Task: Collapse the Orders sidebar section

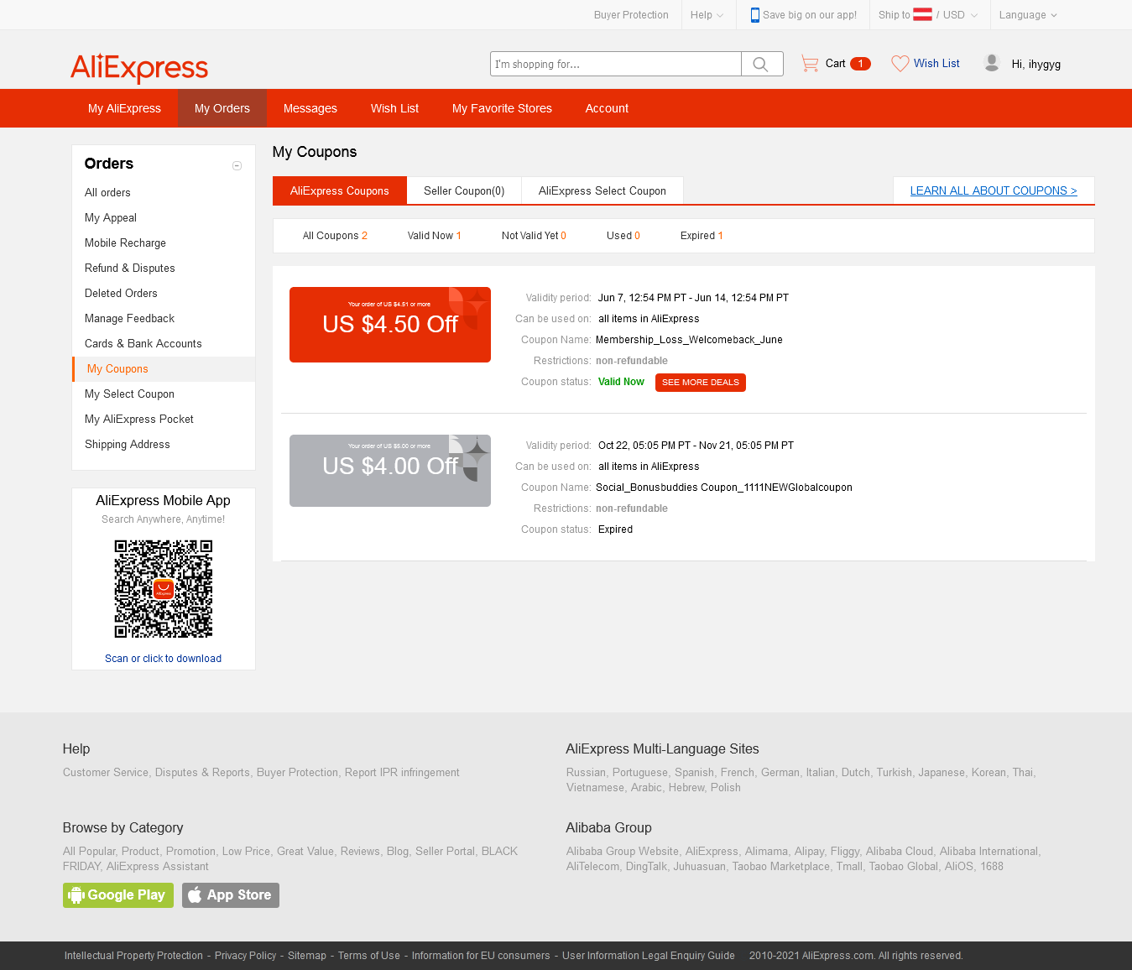Action: pyautogui.click(x=237, y=165)
